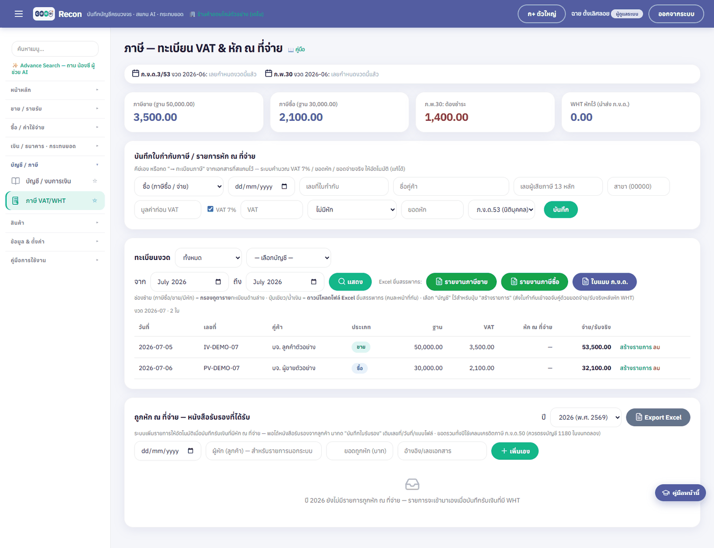Click the แสดง search button
The width and height of the screenshot is (714, 548).
click(350, 282)
